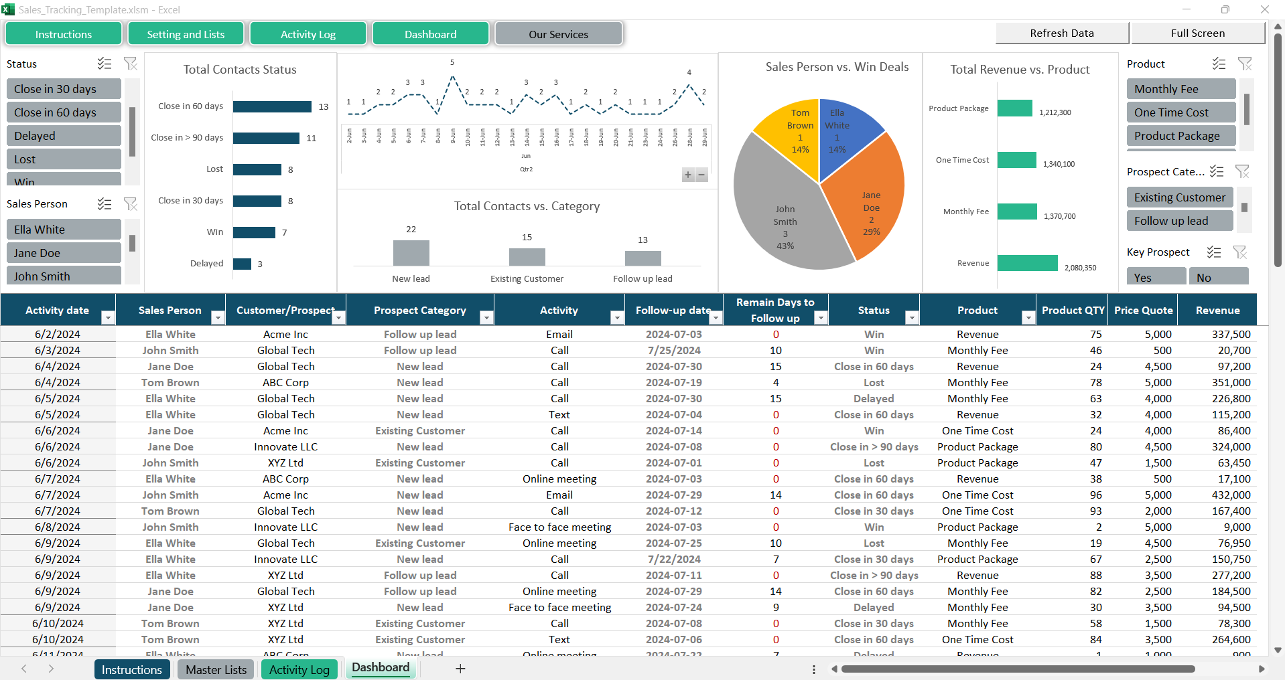Toggle the Jane Doe sales person filter
1285x680 pixels.
coord(64,253)
